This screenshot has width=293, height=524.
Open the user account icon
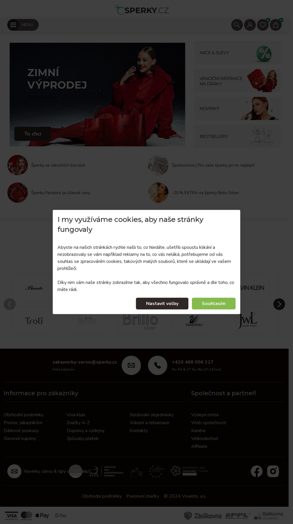[250, 25]
